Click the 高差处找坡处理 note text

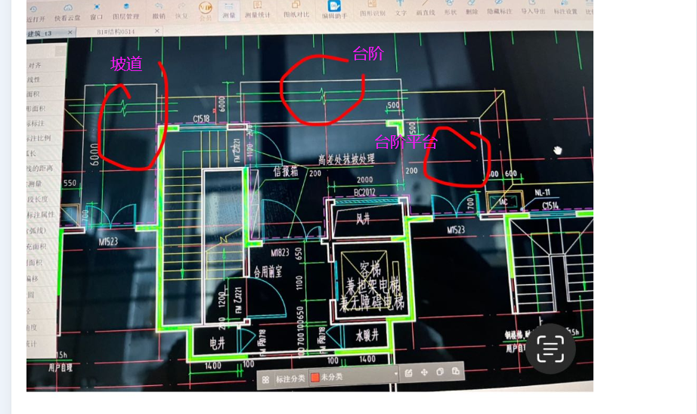tap(346, 159)
